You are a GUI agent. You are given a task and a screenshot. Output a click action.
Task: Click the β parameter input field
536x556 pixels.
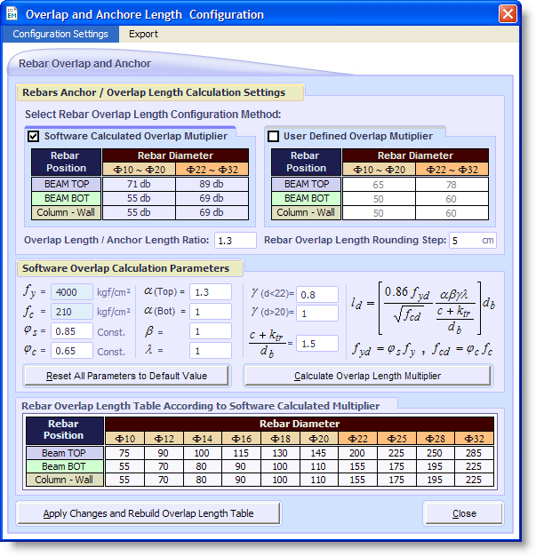(x=210, y=330)
